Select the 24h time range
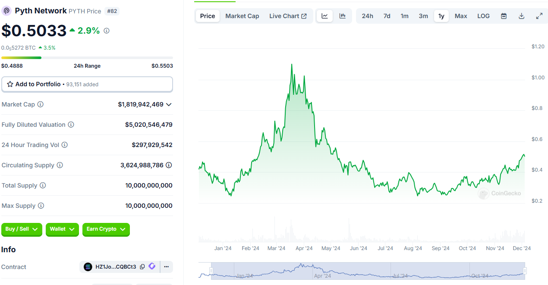This screenshot has width=548, height=285. [x=367, y=16]
